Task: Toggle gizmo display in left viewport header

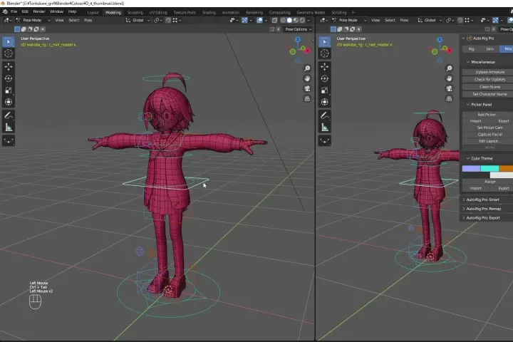Action: coord(244,20)
